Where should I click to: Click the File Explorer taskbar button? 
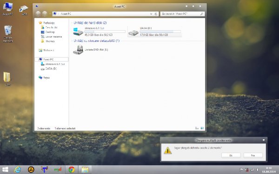85,169
